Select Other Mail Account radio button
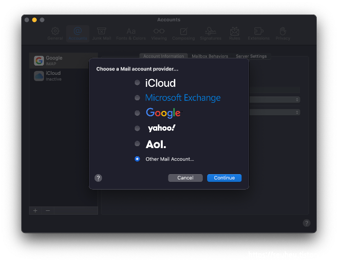The height and width of the screenshot is (261, 338). click(x=137, y=159)
